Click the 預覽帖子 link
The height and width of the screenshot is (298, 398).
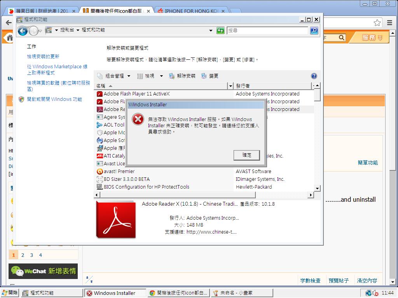tap(339, 281)
